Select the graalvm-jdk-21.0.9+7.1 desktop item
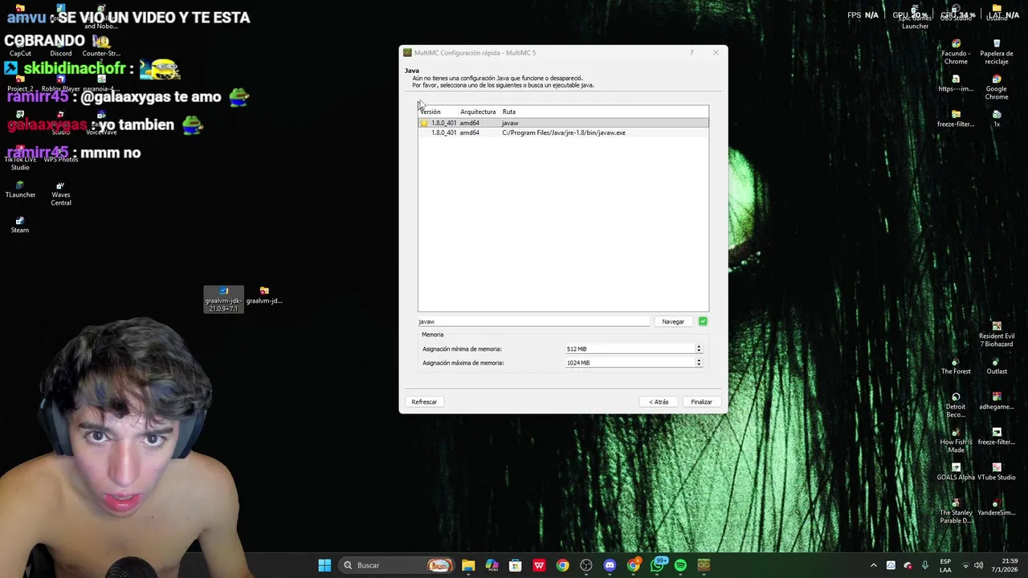The image size is (1028, 578). [223, 299]
